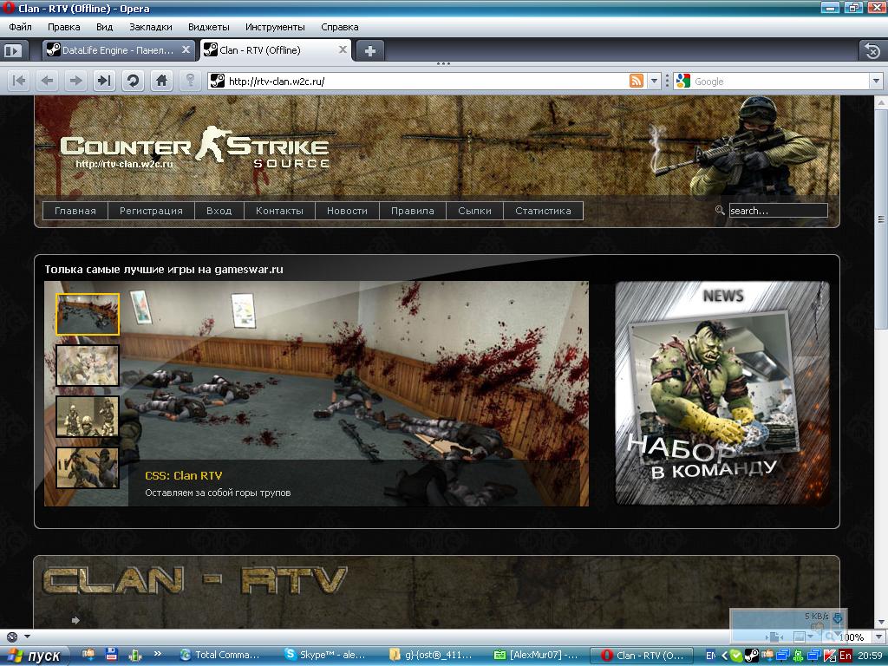The image size is (888, 666).
Task: Open the Вид menu
Action: click(105, 27)
